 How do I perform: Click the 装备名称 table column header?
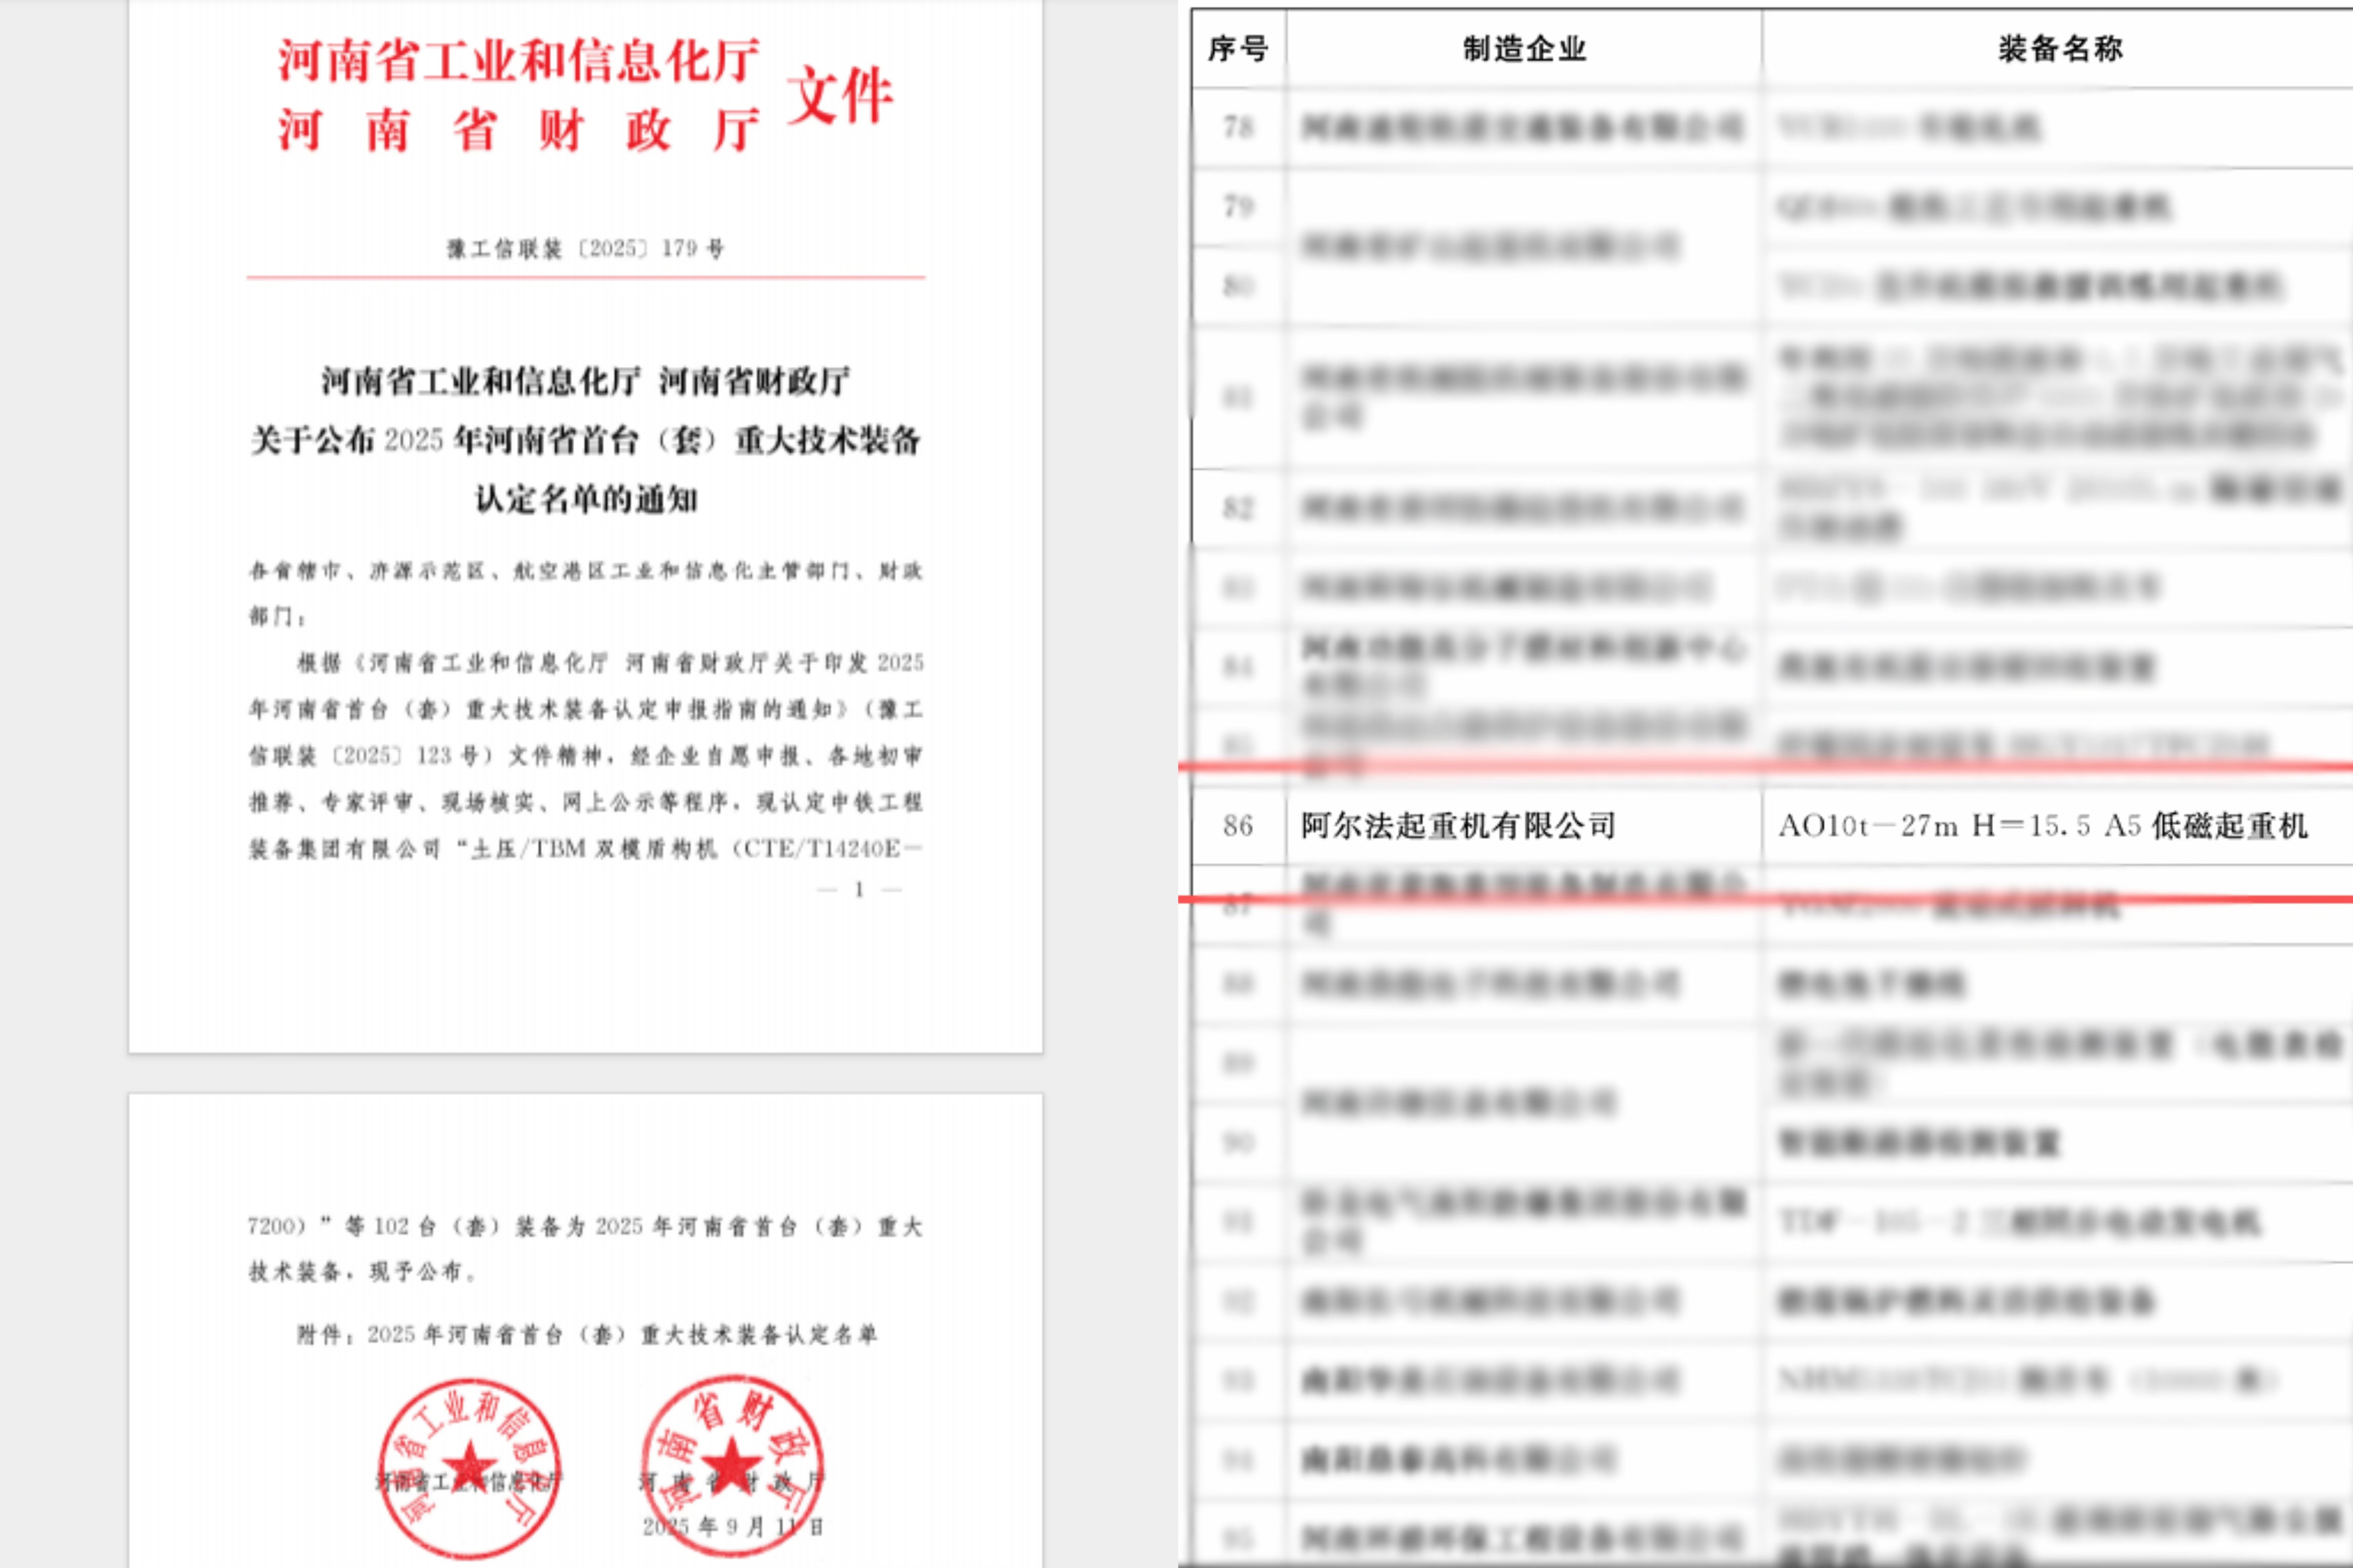(2060, 48)
